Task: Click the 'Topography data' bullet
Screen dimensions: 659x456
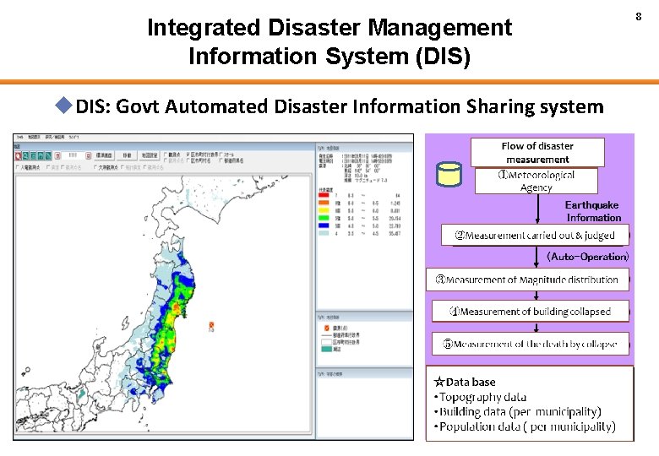Action: click(x=481, y=397)
